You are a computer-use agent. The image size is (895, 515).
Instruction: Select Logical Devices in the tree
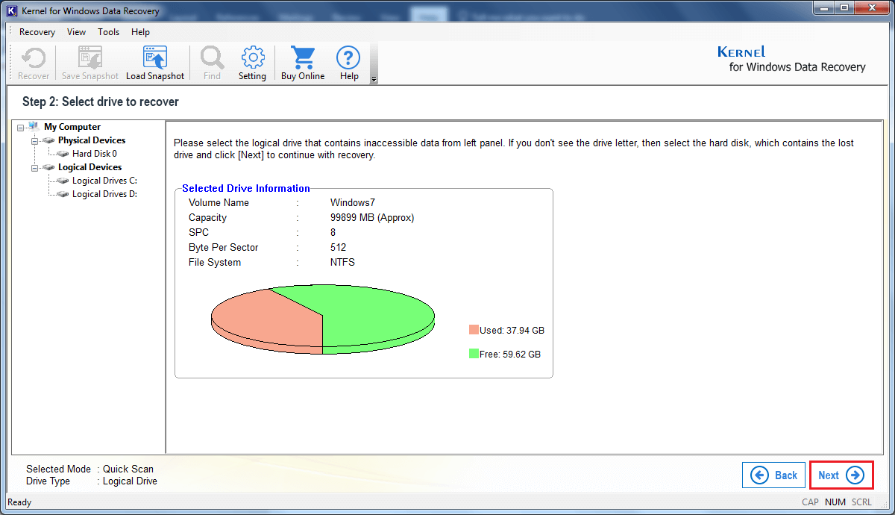tap(90, 167)
